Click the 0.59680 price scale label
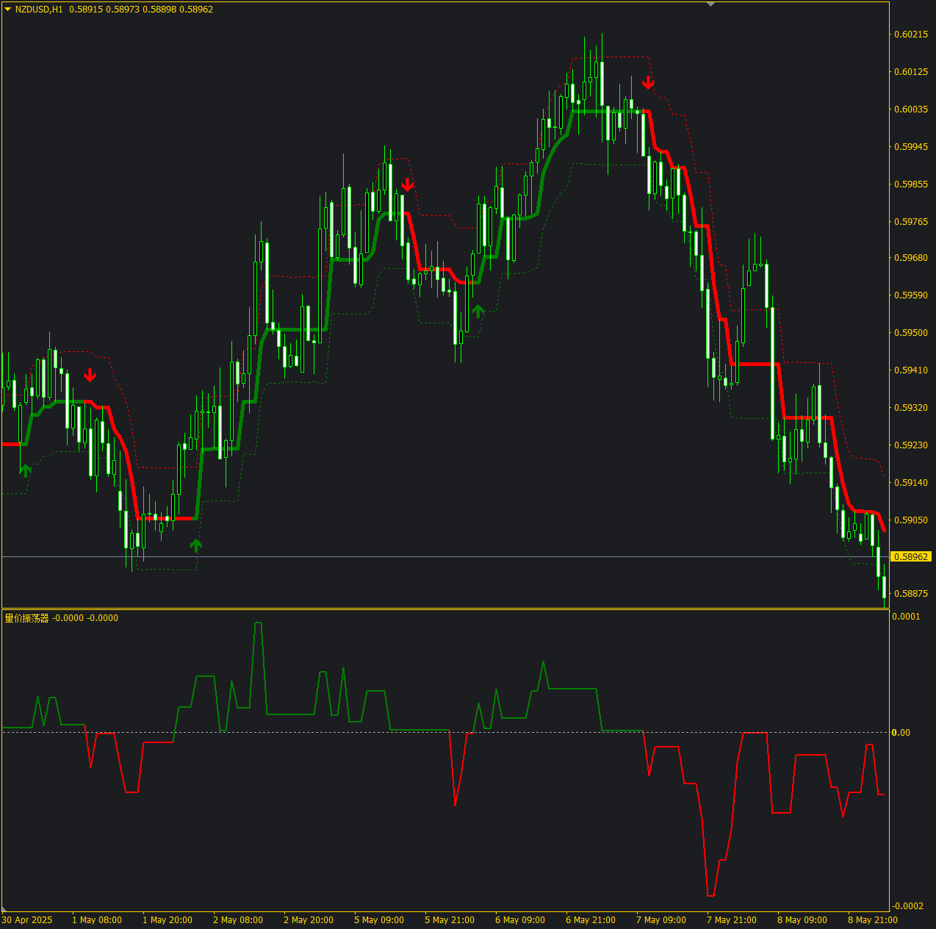 911,257
